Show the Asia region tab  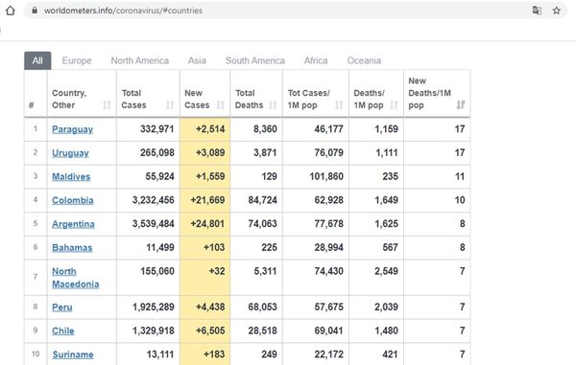[x=197, y=61]
